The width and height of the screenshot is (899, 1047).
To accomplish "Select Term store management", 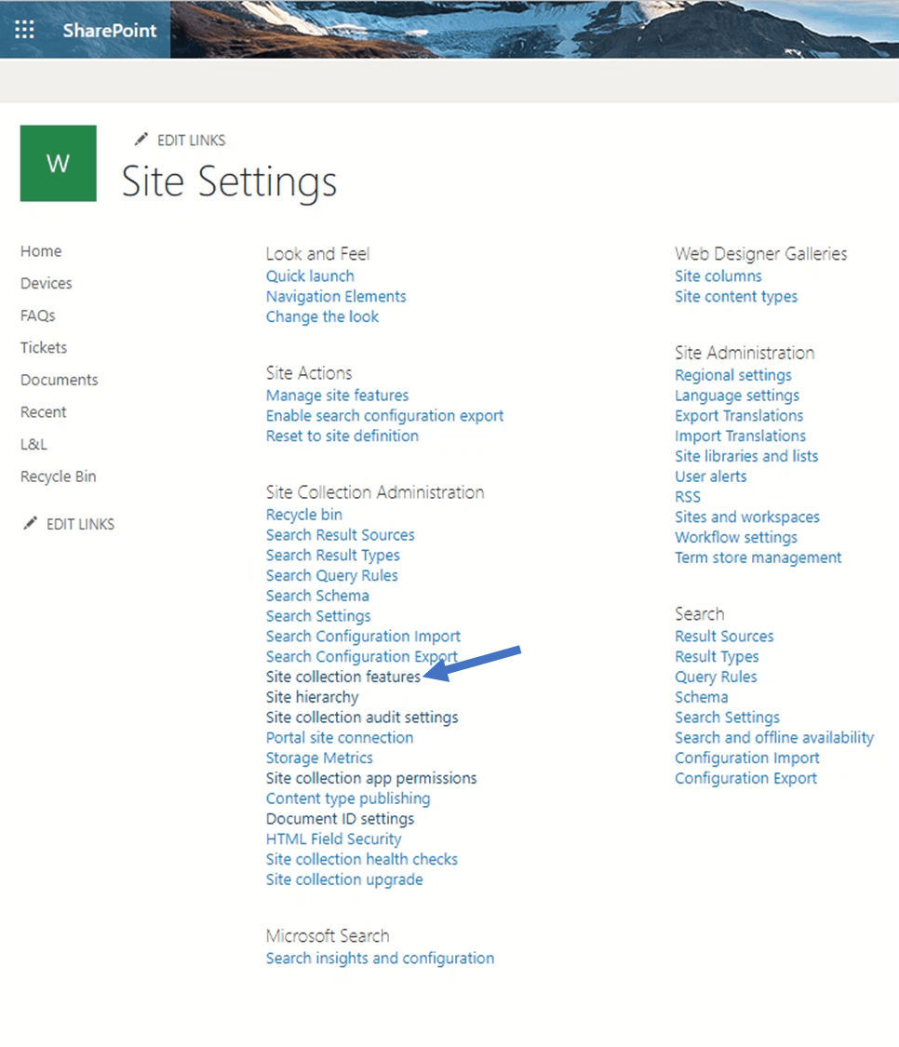I will click(x=758, y=557).
